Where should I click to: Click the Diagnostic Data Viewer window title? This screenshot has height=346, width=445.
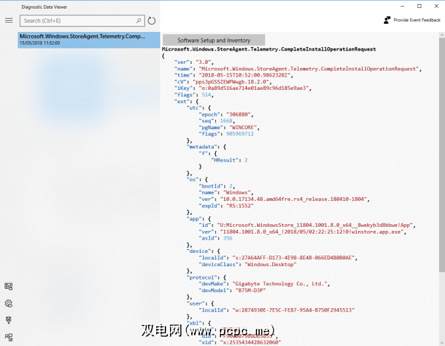click(x=44, y=7)
